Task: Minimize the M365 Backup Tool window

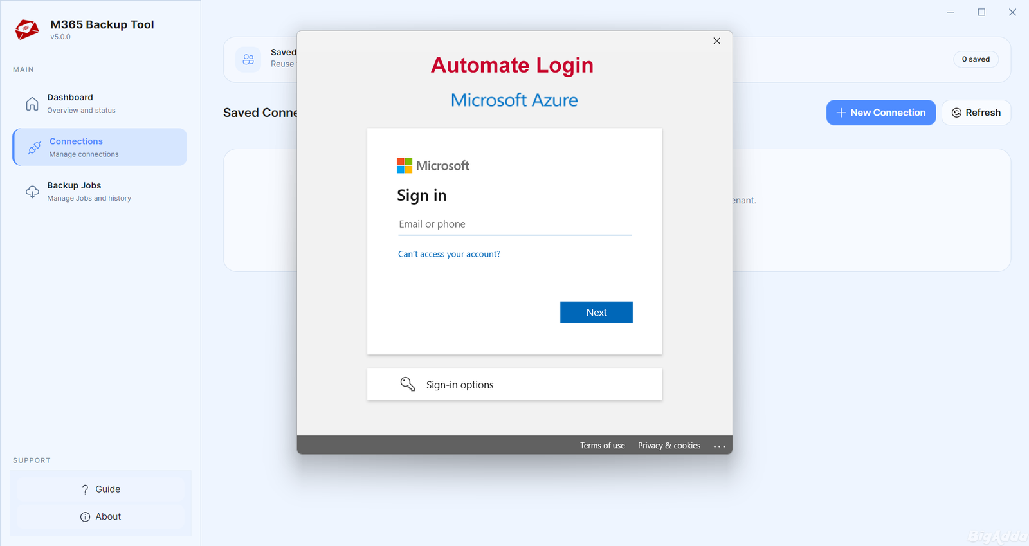Action: (x=951, y=12)
